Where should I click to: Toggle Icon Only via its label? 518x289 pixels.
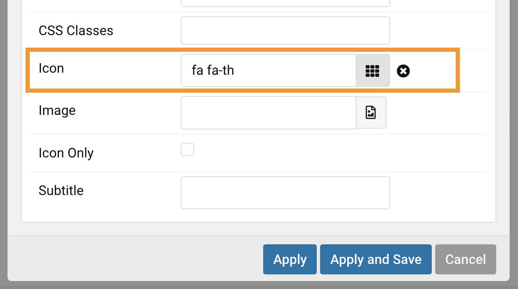(66, 153)
